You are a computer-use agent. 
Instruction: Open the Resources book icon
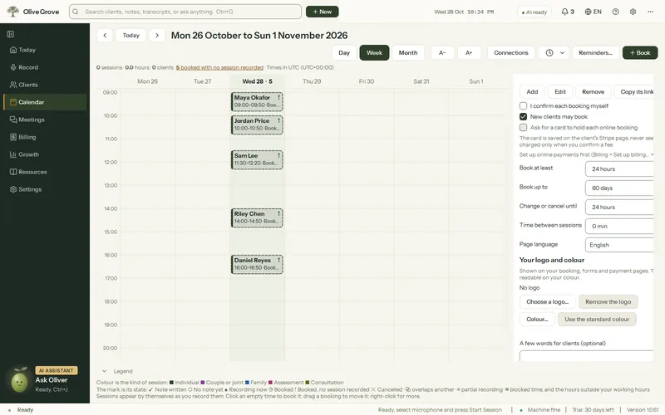click(x=13, y=172)
